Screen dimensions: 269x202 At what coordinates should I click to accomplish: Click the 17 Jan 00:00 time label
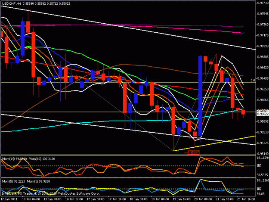[96, 199]
